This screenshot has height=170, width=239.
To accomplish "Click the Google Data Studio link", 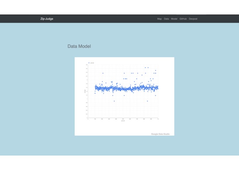I will click(160, 134).
